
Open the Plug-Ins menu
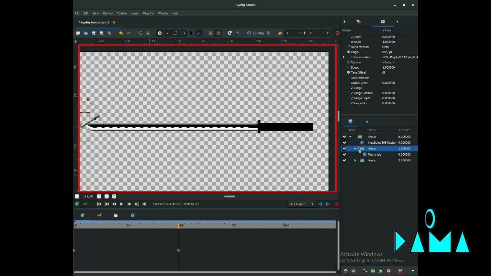[148, 13]
